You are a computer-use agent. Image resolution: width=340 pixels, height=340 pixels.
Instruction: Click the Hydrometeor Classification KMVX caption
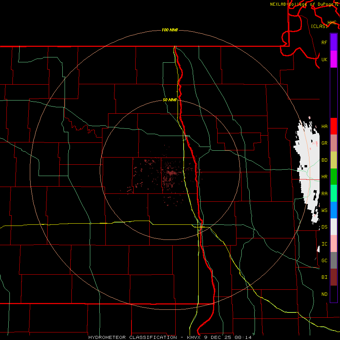click(x=170, y=337)
